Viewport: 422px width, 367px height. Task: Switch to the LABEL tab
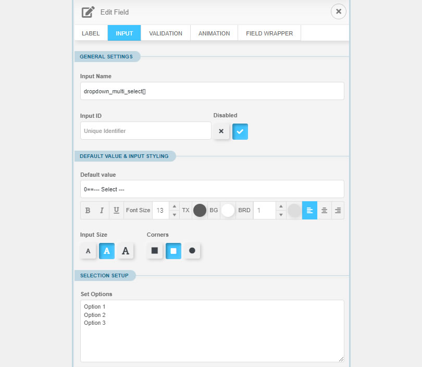click(91, 33)
